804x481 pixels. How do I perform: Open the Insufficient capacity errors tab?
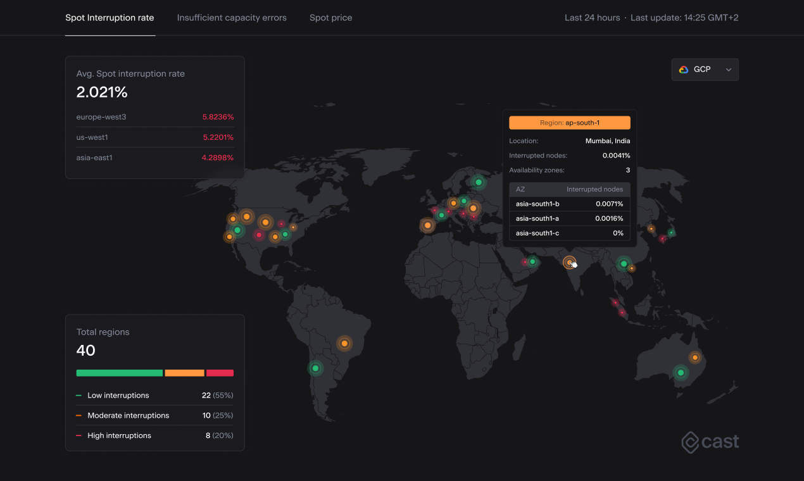click(232, 18)
